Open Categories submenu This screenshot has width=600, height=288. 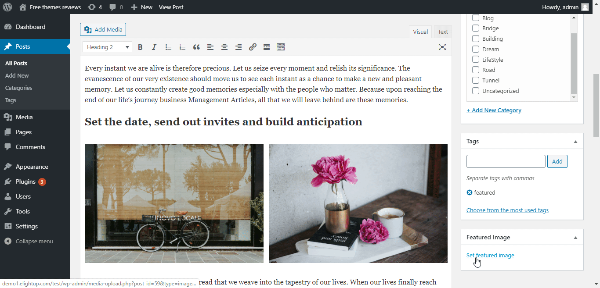18,88
